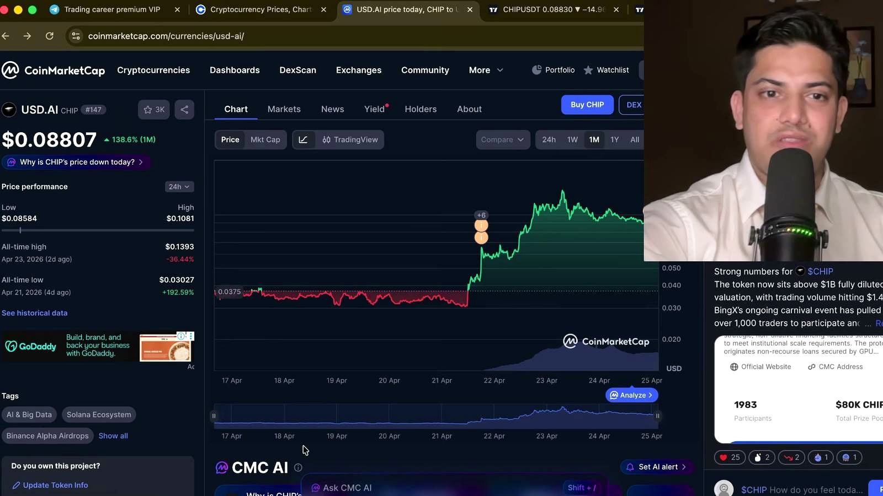
Task: Open the DexScan menu item
Action: coord(298,70)
